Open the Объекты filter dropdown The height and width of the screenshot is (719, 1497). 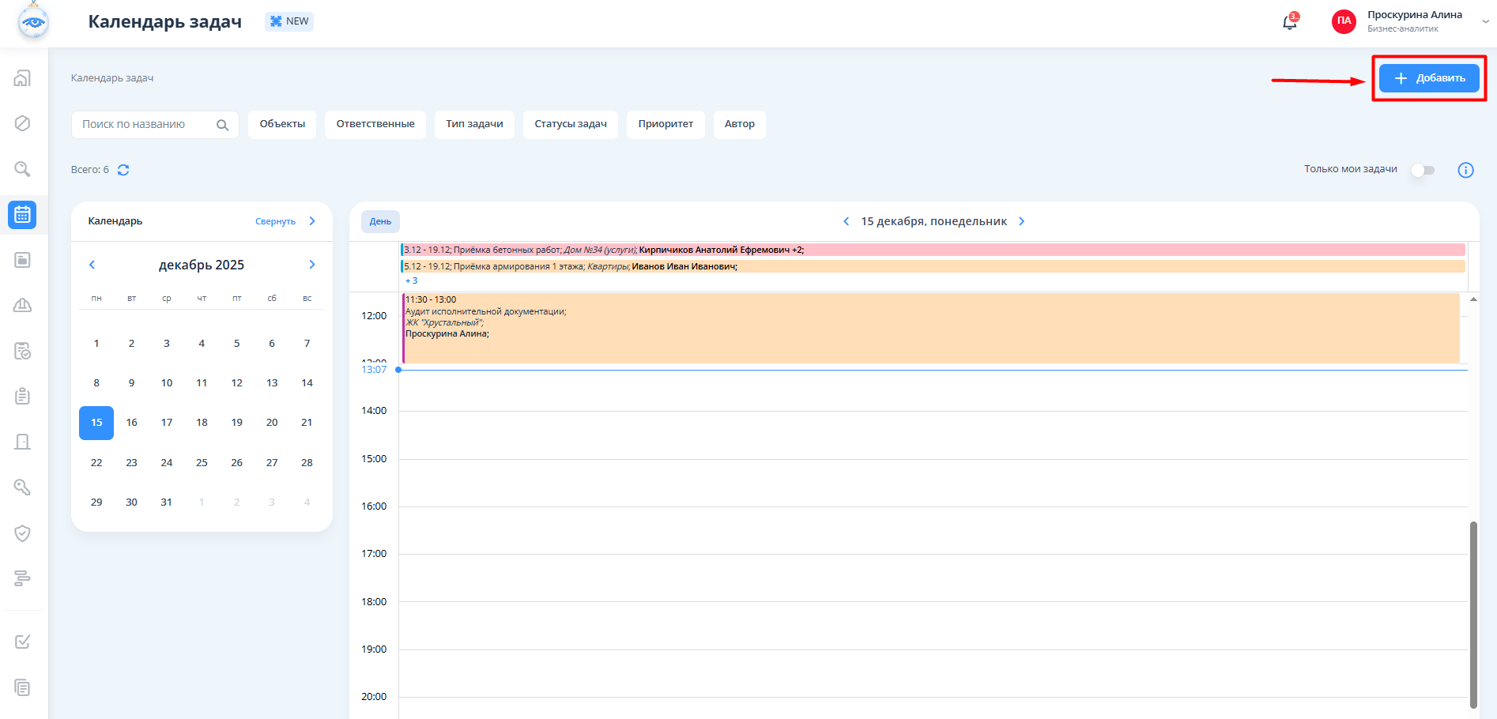(x=282, y=124)
